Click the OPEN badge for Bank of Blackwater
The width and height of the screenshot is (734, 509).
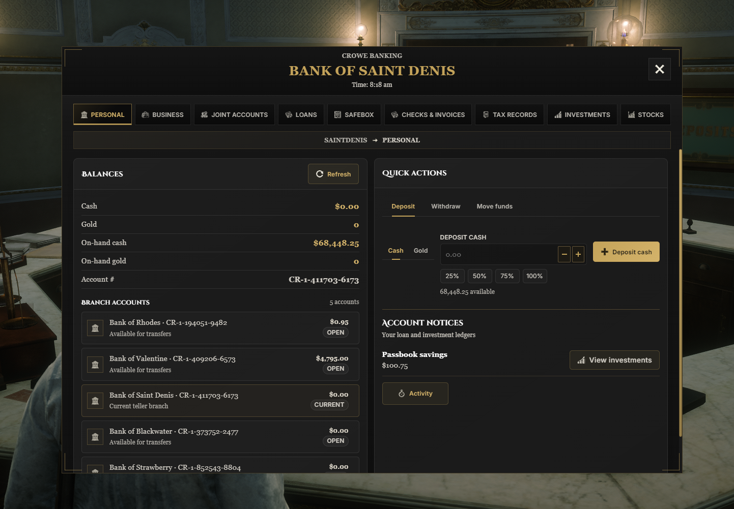(x=335, y=441)
